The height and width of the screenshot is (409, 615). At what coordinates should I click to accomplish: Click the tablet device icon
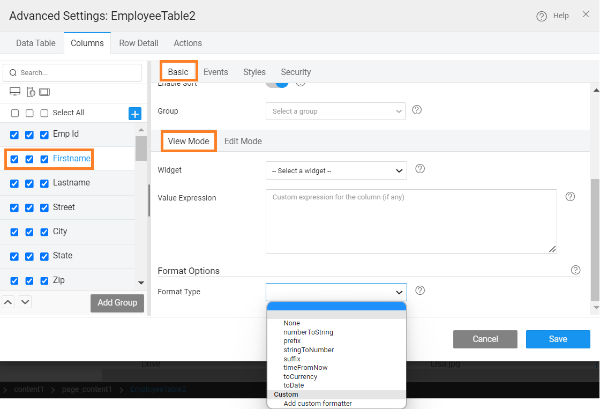[44, 92]
